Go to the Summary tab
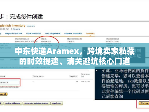Screen dimensions: 149x112 (x=90, y=33)
